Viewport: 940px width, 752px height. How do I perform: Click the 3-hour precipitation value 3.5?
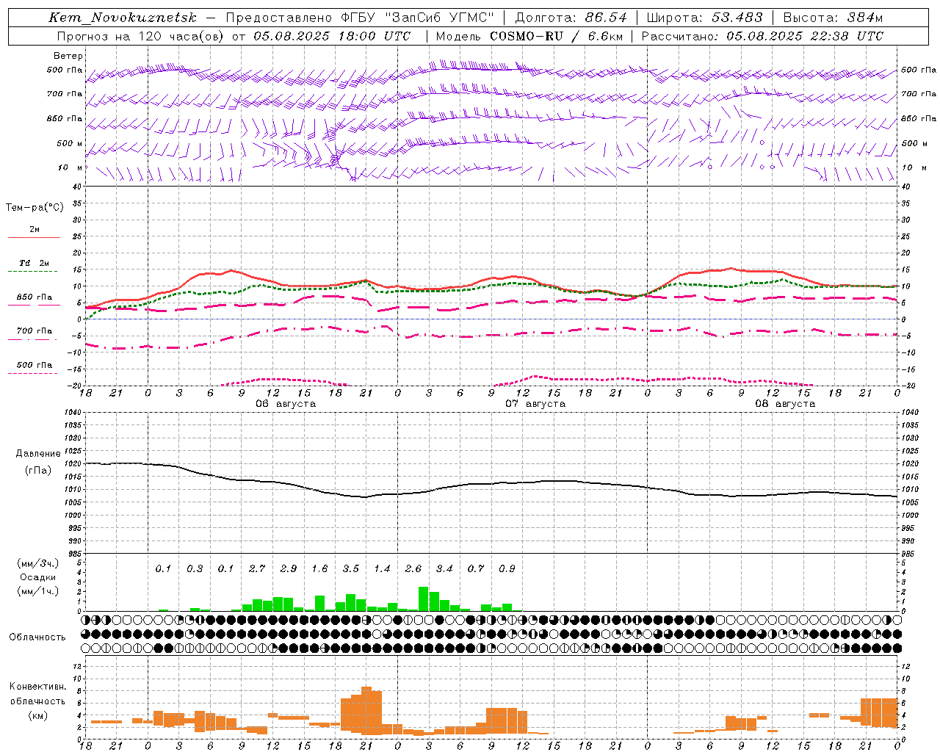tap(351, 569)
